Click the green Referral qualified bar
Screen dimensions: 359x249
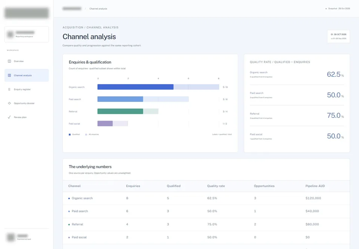pos(120,111)
